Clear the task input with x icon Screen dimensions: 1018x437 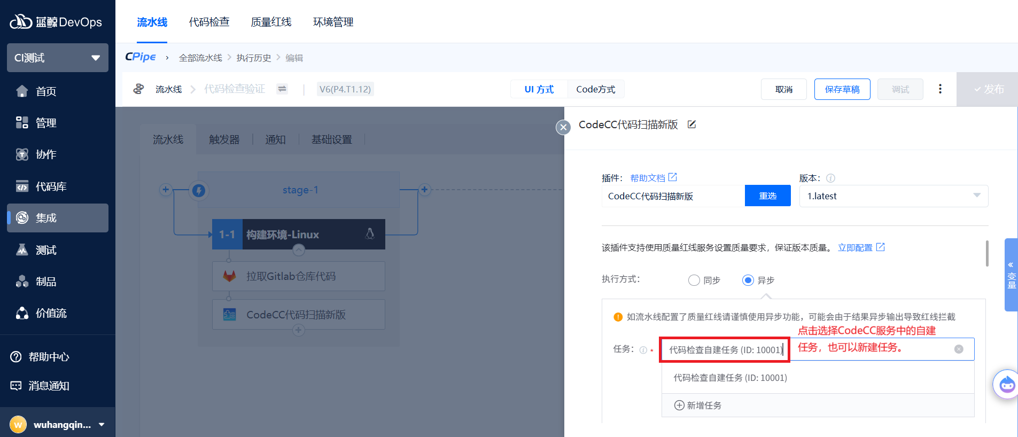point(959,349)
